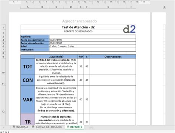Select the REPORTE sheet tab
The width and height of the screenshot is (175, 133).
pos(75,127)
